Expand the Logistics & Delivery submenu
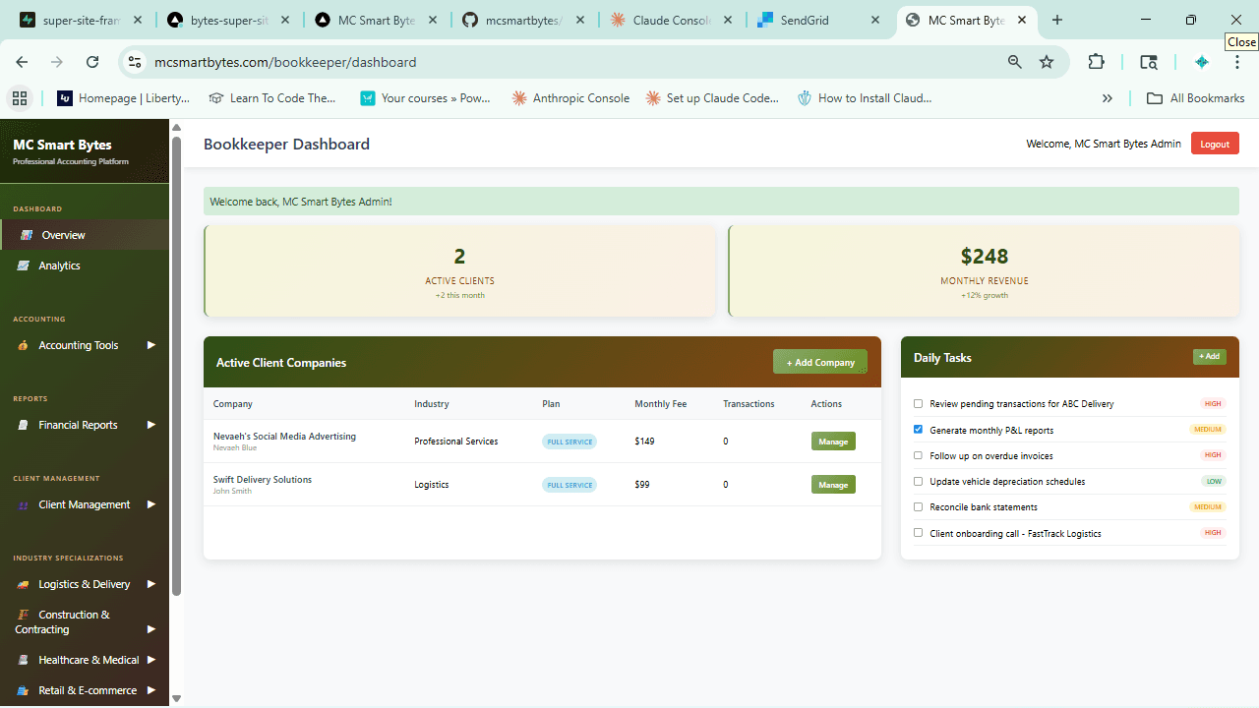The image size is (1259, 708). pos(151,583)
